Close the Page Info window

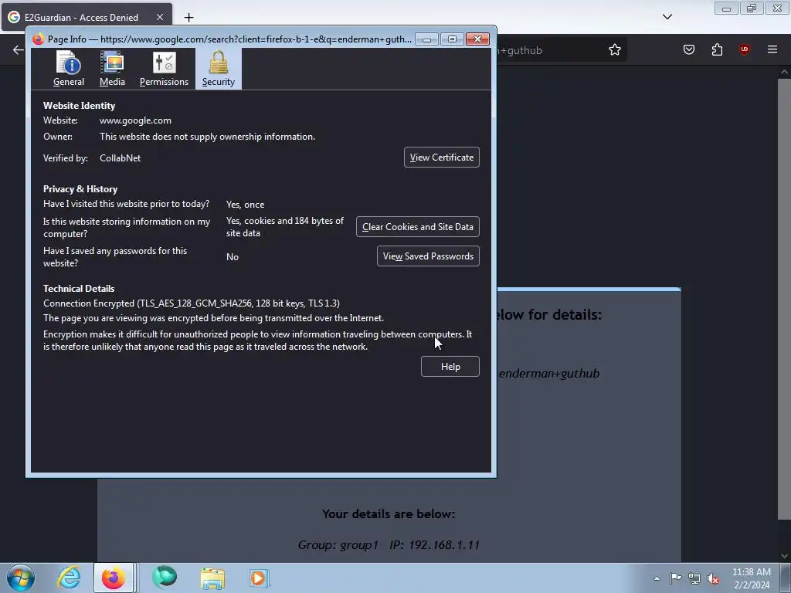pos(477,39)
